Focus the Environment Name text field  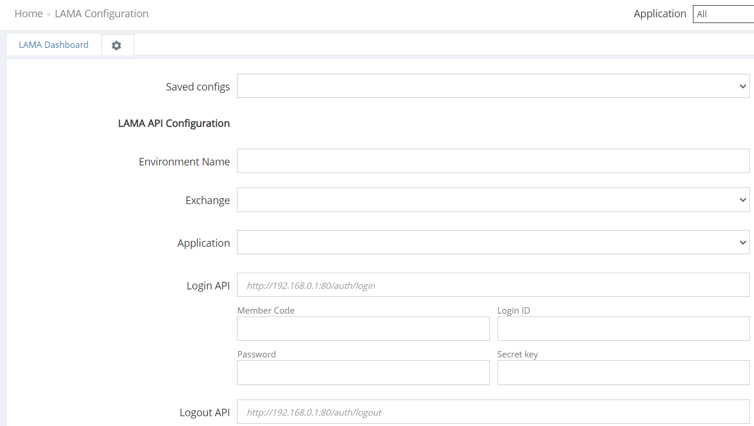click(493, 161)
